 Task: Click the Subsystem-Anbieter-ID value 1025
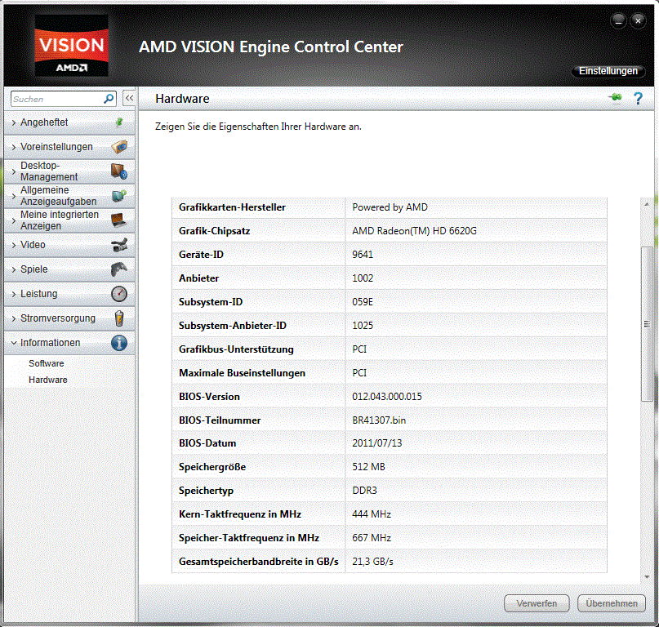tap(363, 325)
